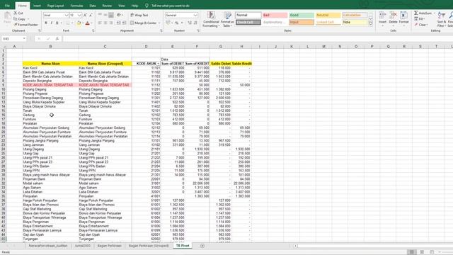The width and height of the screenshot is (453, 255).
Task: Click the Decrease Indent icon
Action: pyautogui.click(x=118, y=23)
